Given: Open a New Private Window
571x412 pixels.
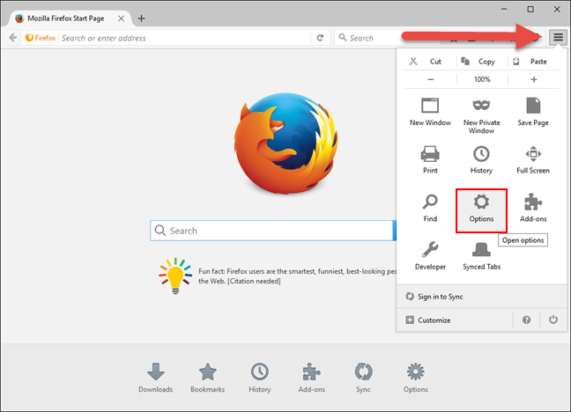Looking at the screenshot, I should click(x=481, y=115).
